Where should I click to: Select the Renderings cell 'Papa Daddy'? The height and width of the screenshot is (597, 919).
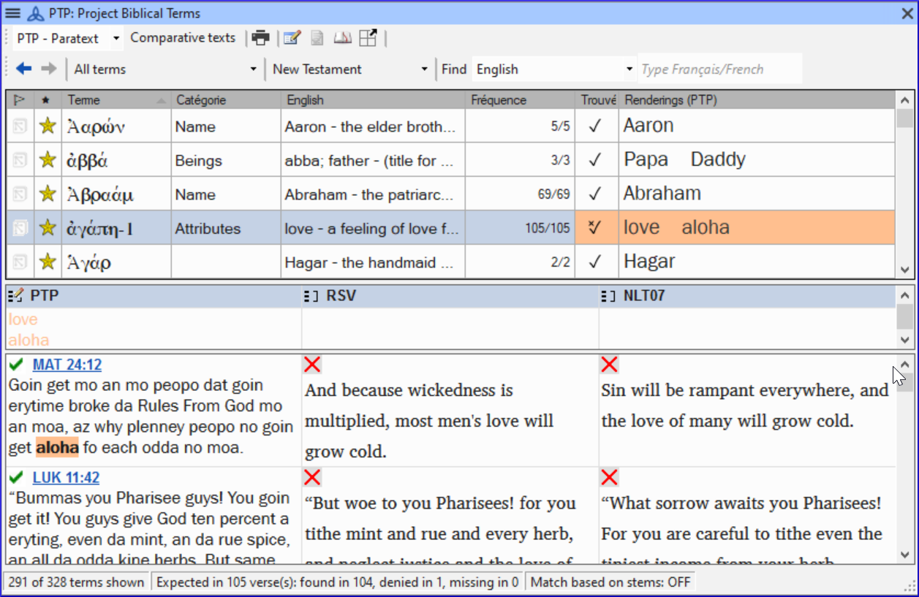pyautogui.click(x=757, y=159)
